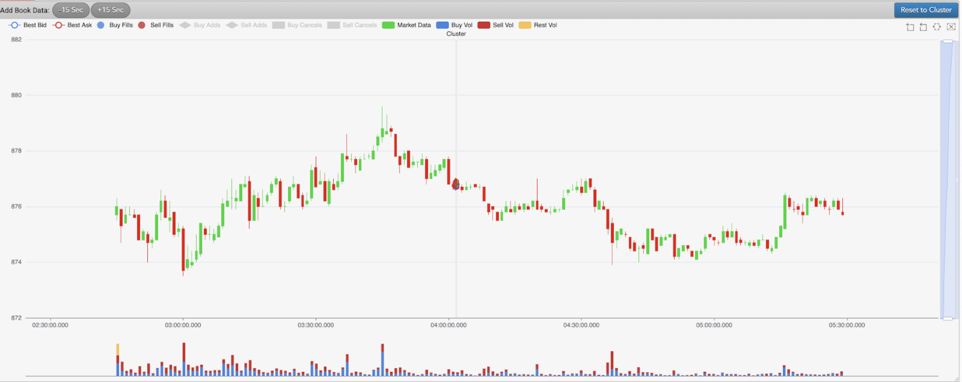Hide the Buy Fills series in legend
This screenshot has height=382, width=962.
pos(115,25)
